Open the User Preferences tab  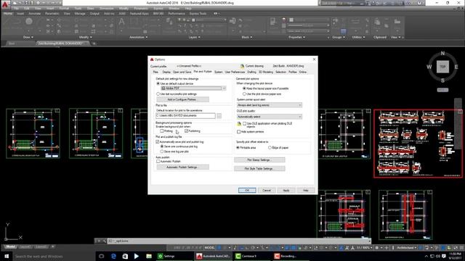coord(235,72)
